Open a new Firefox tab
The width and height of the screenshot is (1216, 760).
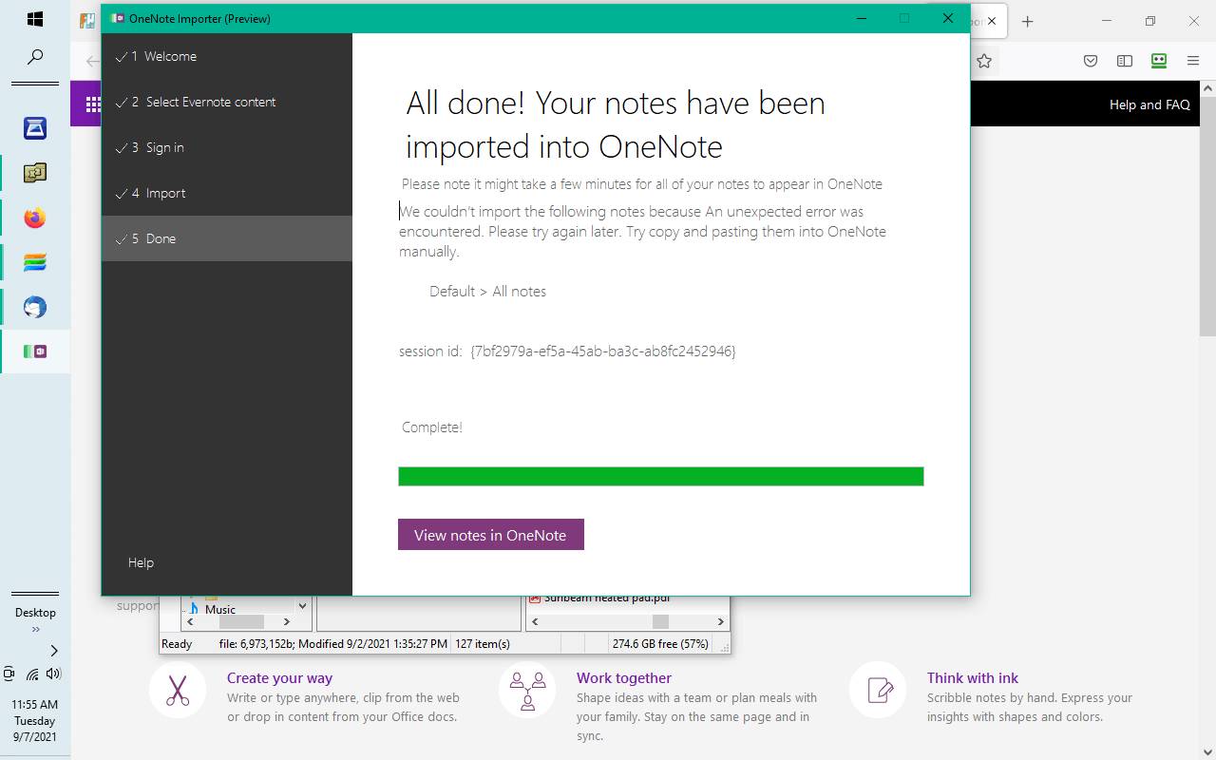click(x=1027, y=21)
